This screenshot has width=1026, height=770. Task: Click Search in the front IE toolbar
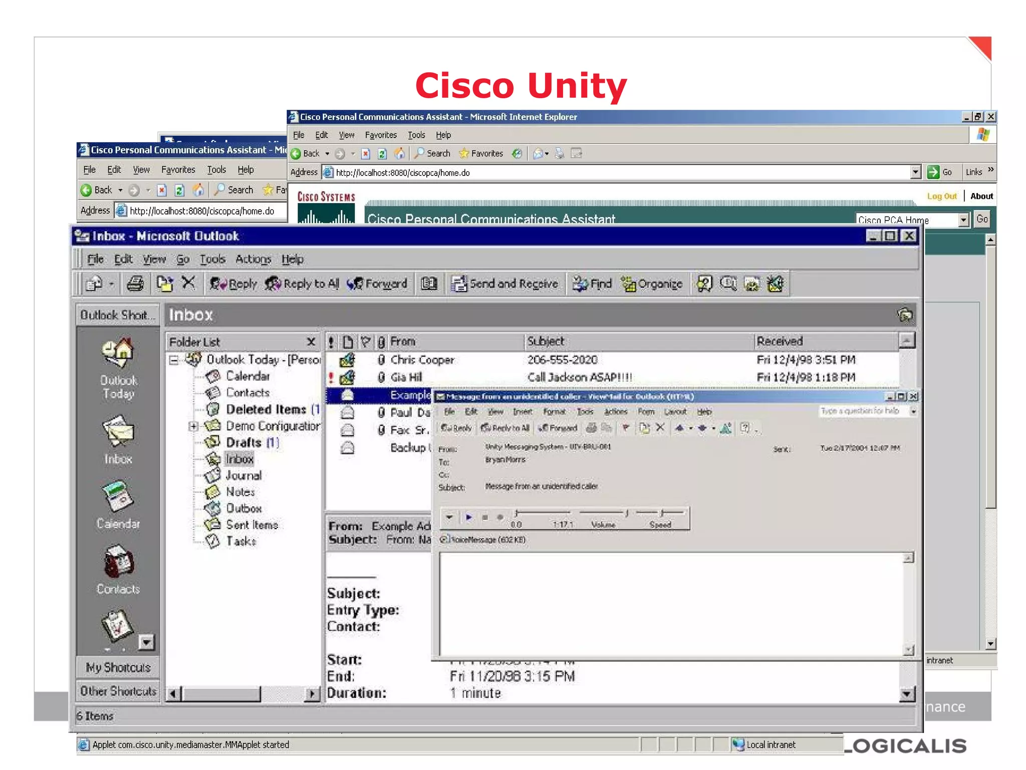pyautogui.click(x=433, y=153)
